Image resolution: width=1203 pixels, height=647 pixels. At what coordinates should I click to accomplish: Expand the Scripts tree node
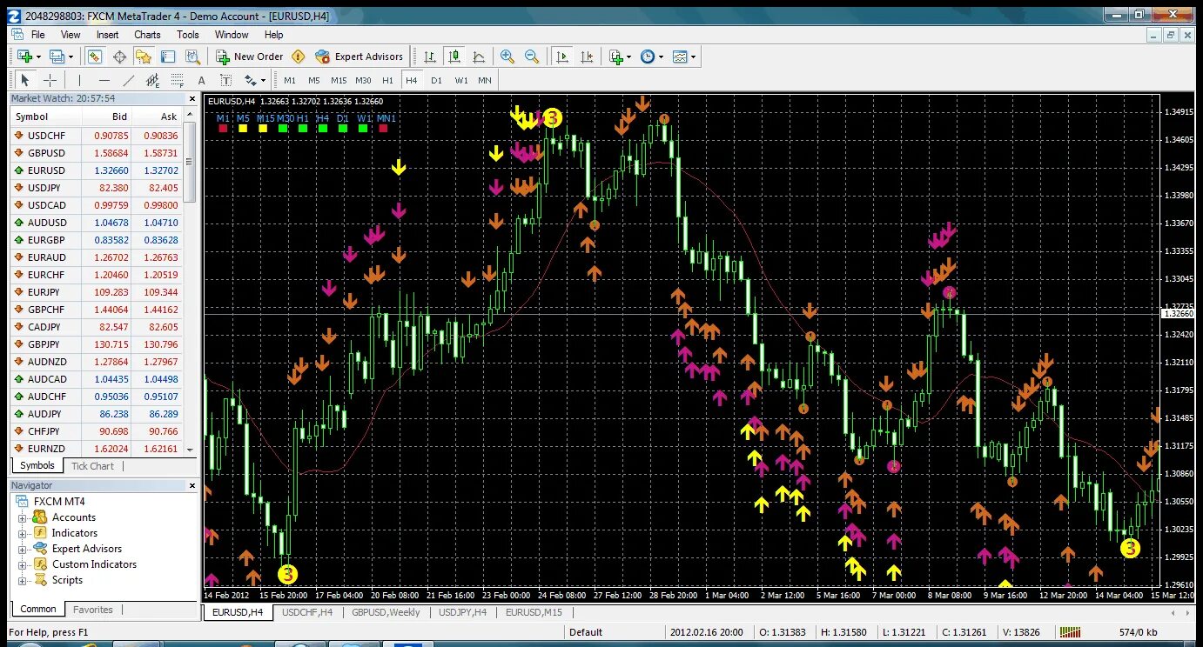22,580
